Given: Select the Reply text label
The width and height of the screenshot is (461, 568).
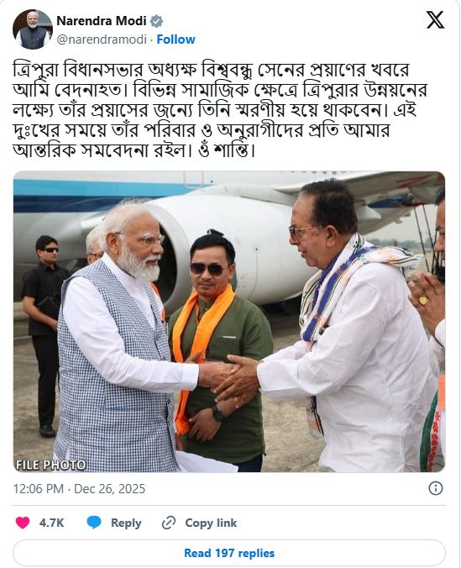Looking at the screenshot, I should 126,523.
